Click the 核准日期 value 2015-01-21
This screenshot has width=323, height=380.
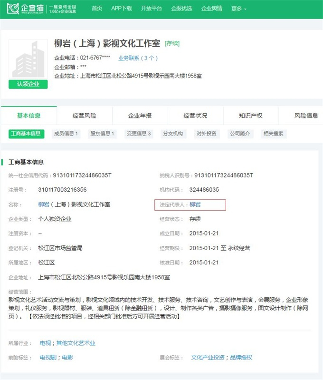pos(204,263)
